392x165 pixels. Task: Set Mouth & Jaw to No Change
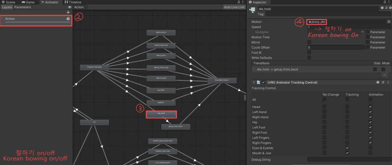[x=324, y=153]
